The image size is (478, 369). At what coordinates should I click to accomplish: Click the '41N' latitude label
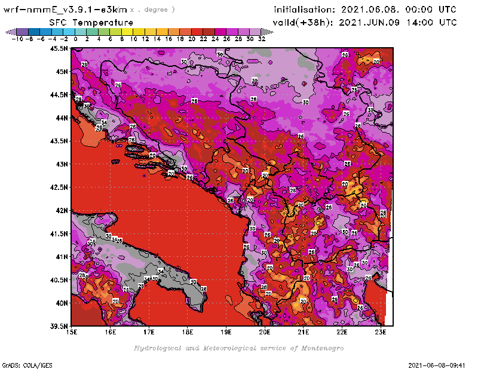click(x=62, y=257)
